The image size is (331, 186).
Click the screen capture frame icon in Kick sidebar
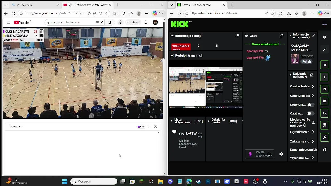[x=325, y=65]
